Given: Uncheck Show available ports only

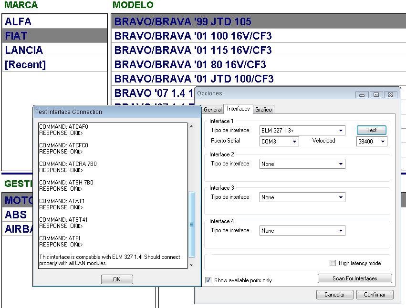Looking at the screenshot, I should point(208,280).
